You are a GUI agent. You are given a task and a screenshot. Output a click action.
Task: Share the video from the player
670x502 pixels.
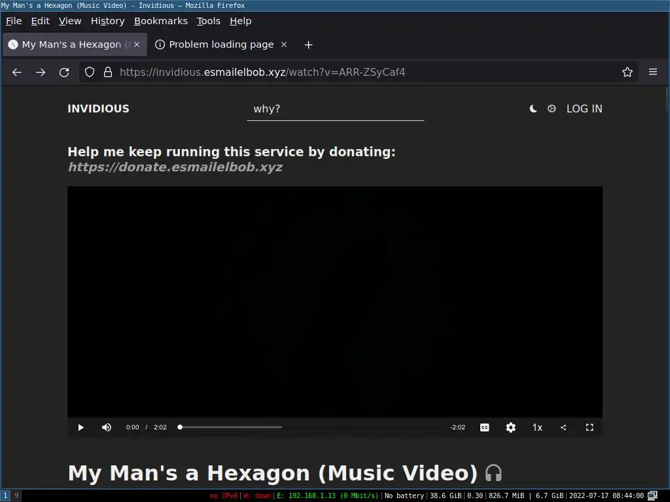tap(563, 427)
